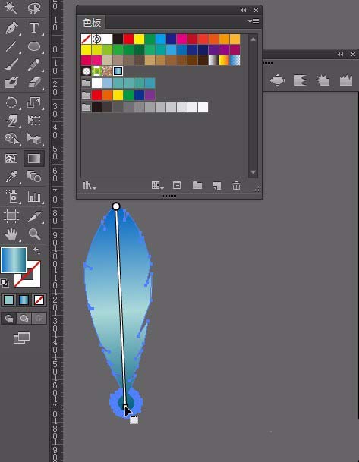This screenshot has height=462, width=359.
Task: Create a New Swatch
Action: pyautogui.click(x=217, y=186)
